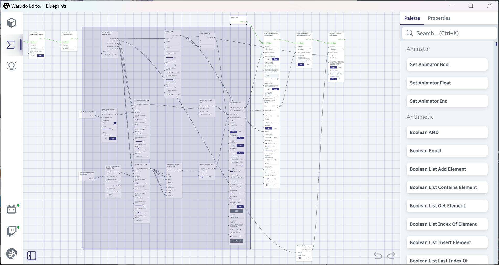Switch to the Properties tab
This screenshot has height=265, width=499.
pos(439,18)
